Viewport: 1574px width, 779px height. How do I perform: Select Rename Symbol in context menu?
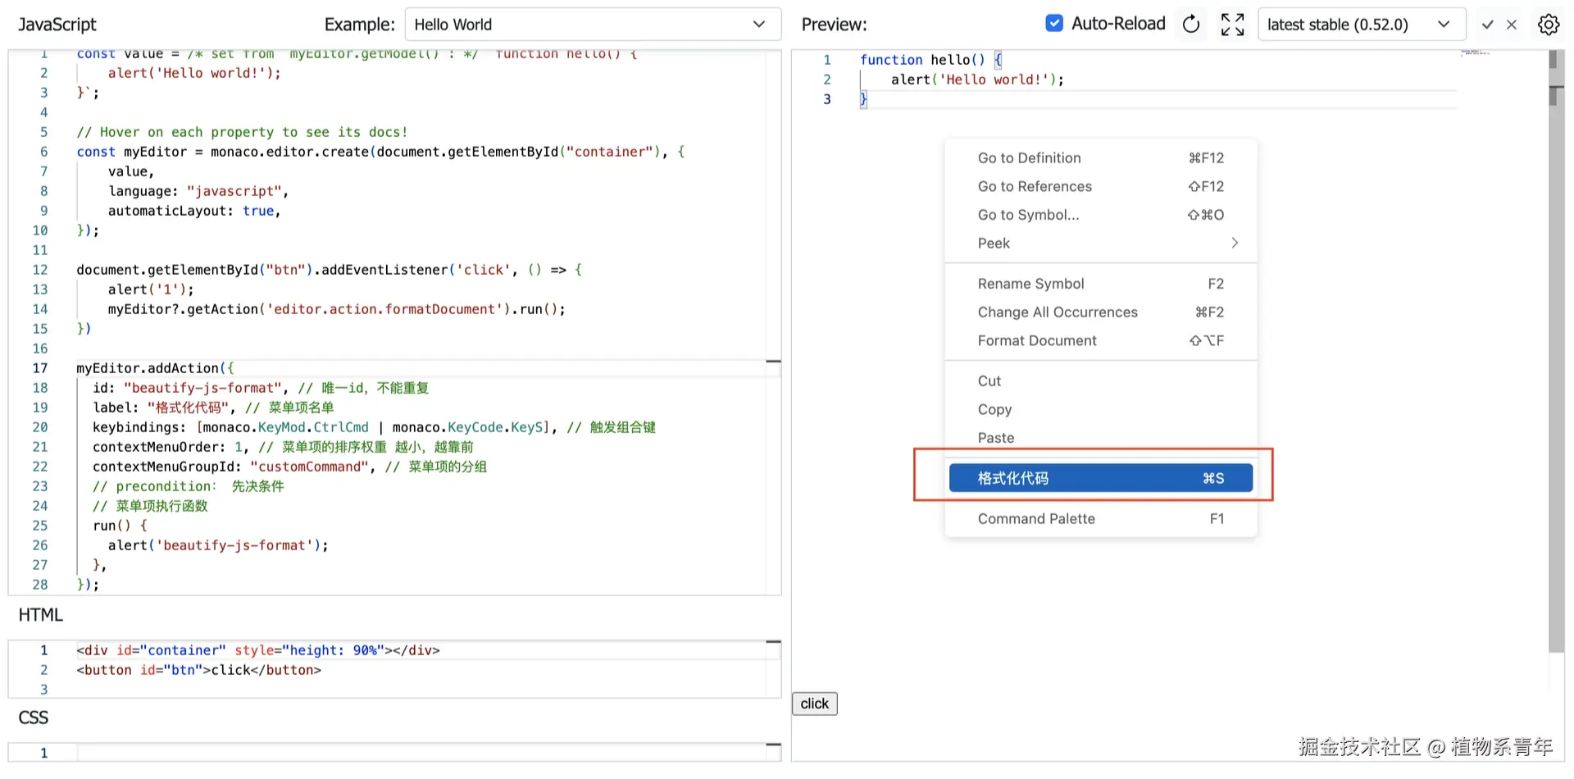click(1101, 284)
